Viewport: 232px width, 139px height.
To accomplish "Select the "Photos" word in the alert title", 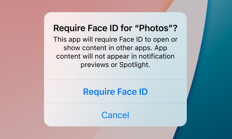I will [x=154, y=28].
